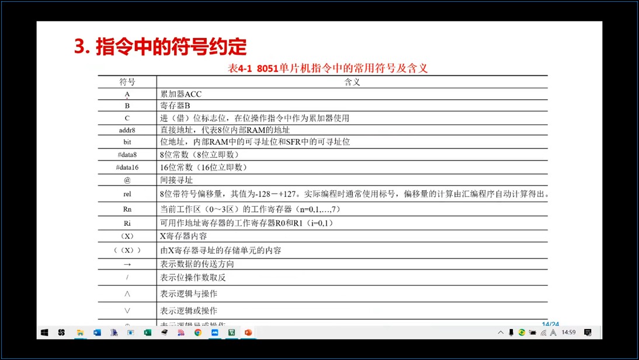Click the pinwheel fan icon on taskbar
Screen dimensions: 639x360
61,333
